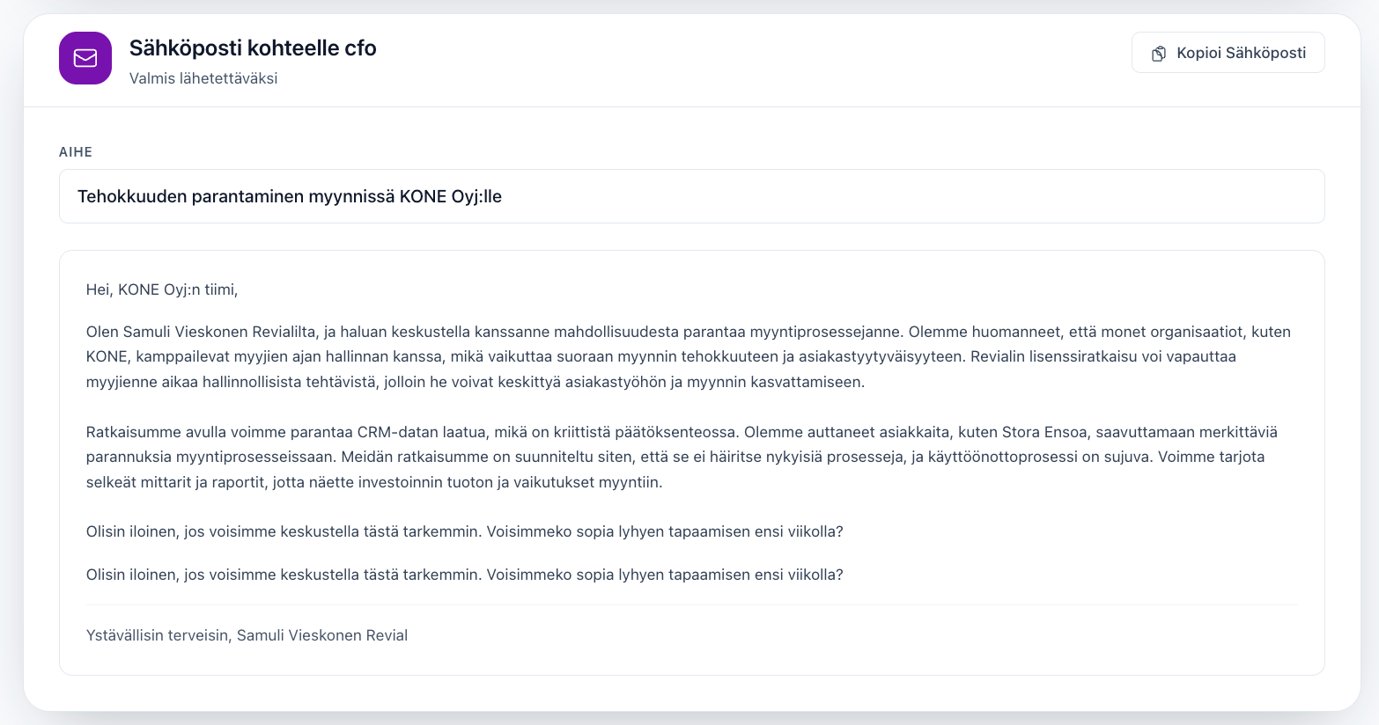Click the Kopioi Sähköposti button
The height and width of the screenshot is (725, 1379).
[1228, 53]
